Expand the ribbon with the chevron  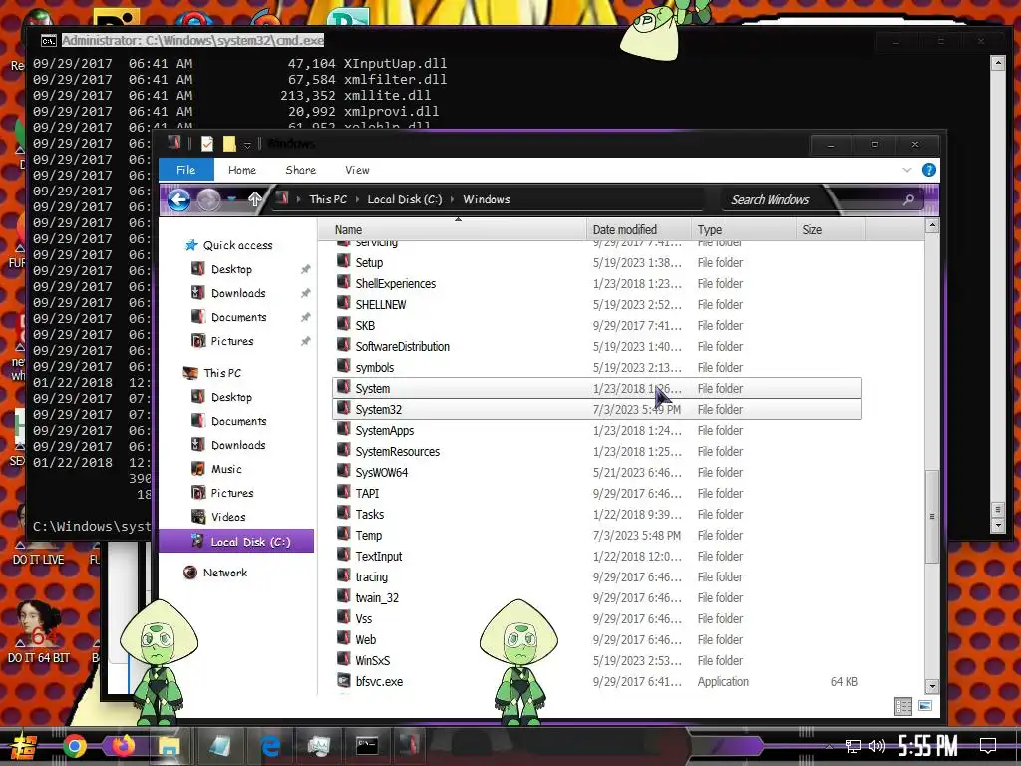[x=907, y=170]
